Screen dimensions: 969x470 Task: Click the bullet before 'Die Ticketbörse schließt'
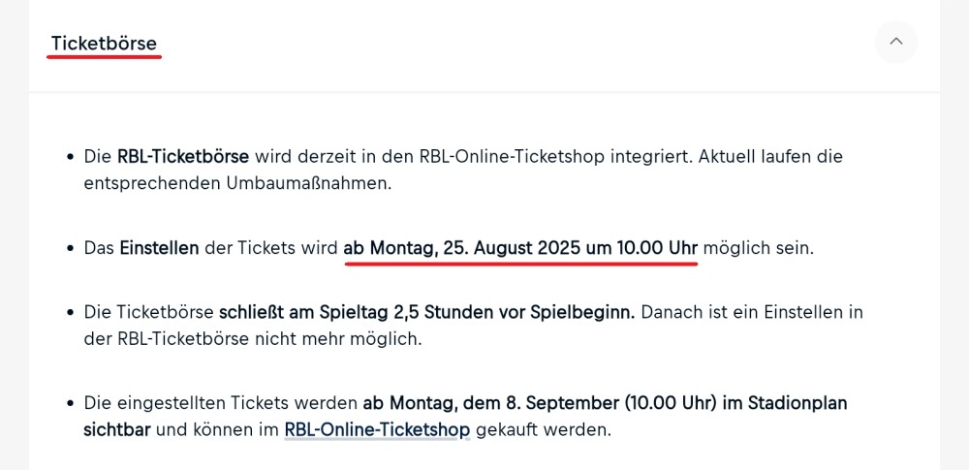point(71,312)
